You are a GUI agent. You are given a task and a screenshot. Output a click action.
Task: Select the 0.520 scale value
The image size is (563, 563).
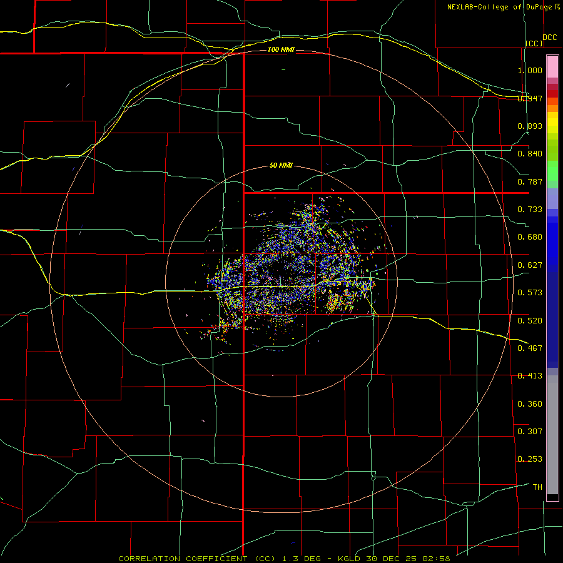530,320
